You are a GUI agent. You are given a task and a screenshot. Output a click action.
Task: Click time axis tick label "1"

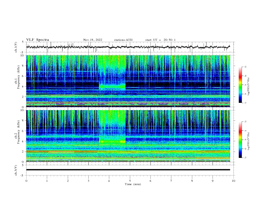(x=47, y=181)
